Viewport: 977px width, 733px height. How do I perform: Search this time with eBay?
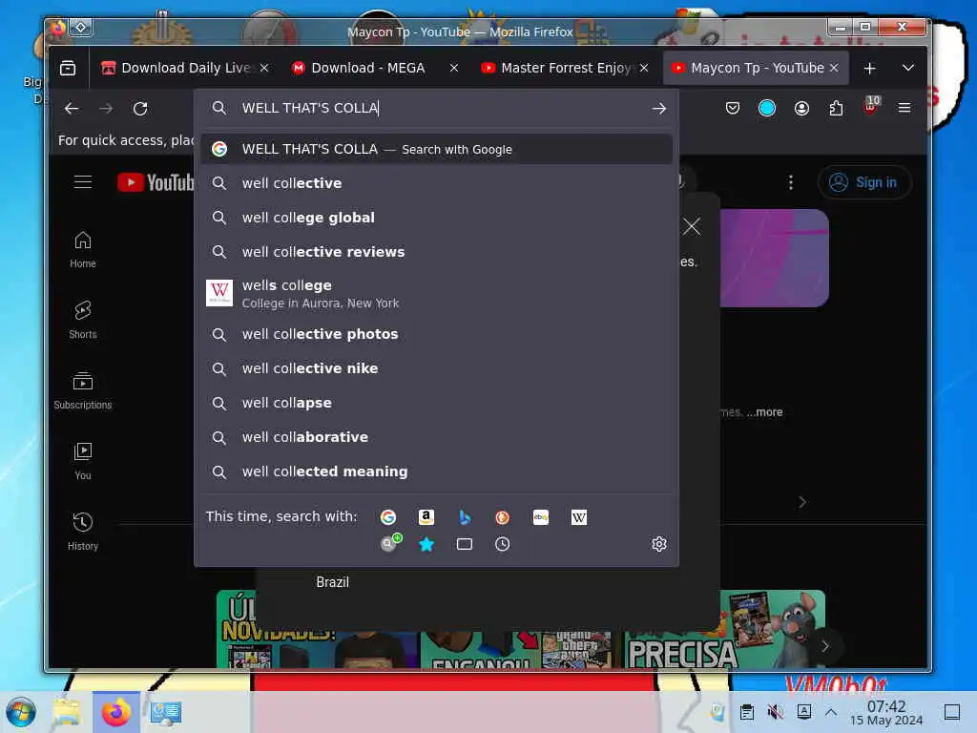point(541,517)
